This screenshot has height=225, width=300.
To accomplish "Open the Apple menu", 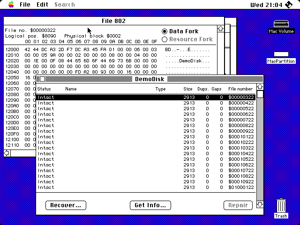I will click(11, 4).
